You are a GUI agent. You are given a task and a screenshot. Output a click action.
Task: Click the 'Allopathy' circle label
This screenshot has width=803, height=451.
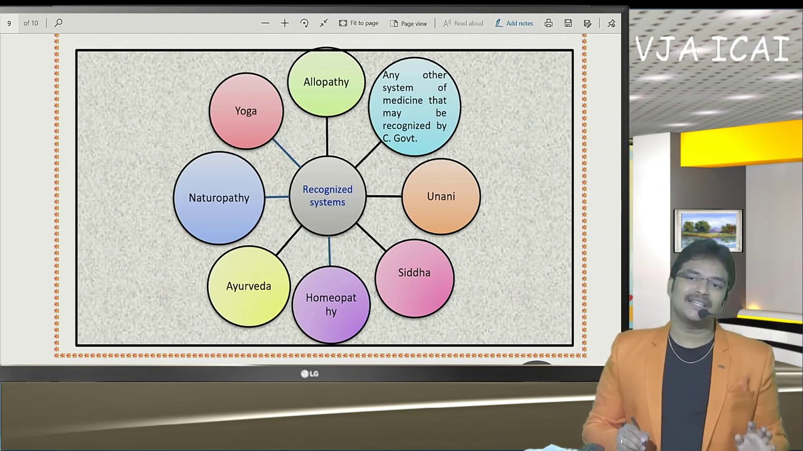tap(326, 82)
